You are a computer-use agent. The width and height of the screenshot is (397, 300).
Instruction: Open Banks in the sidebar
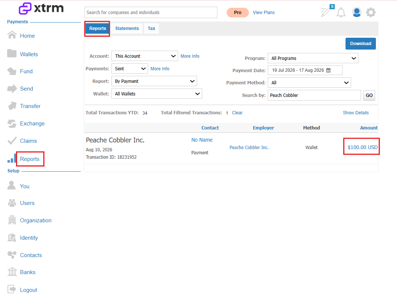[28, 272]
